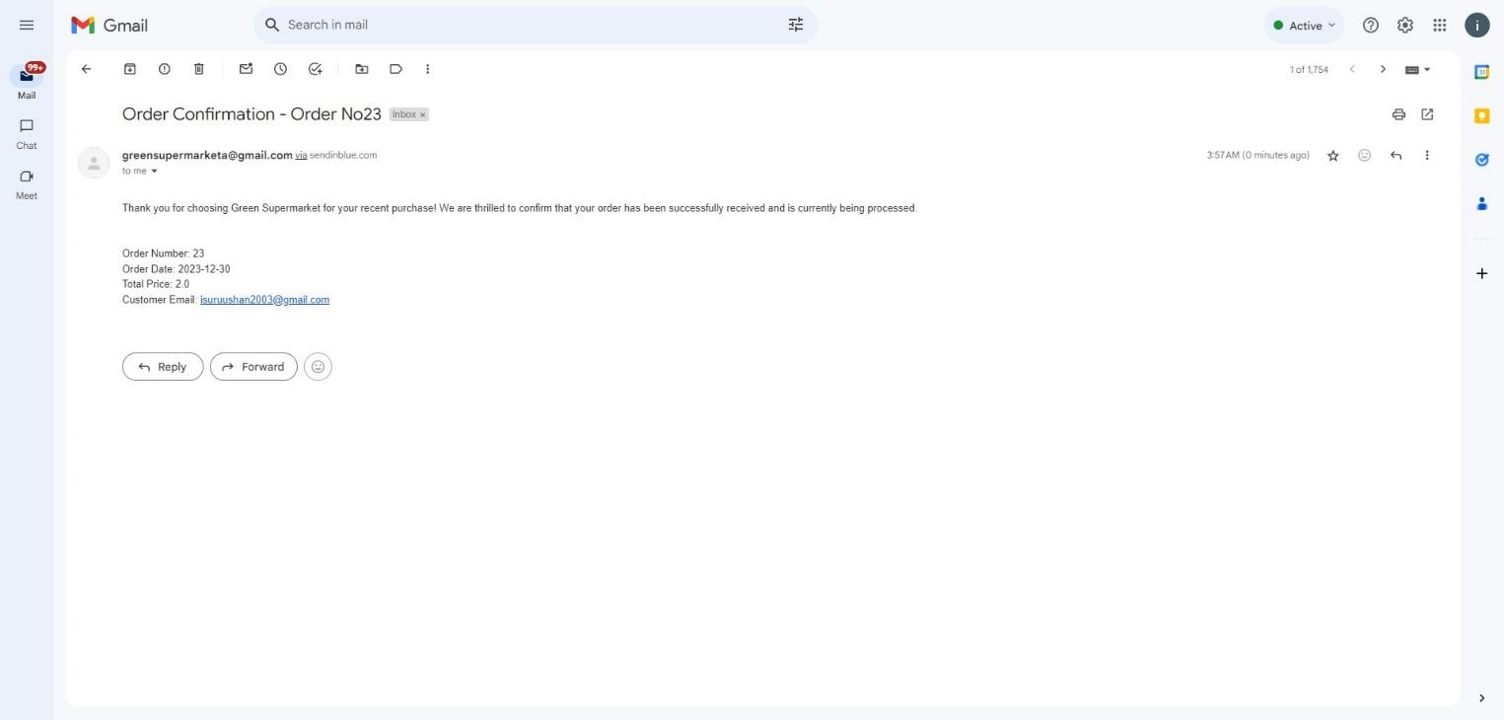Add this email to Tasks

315,69
